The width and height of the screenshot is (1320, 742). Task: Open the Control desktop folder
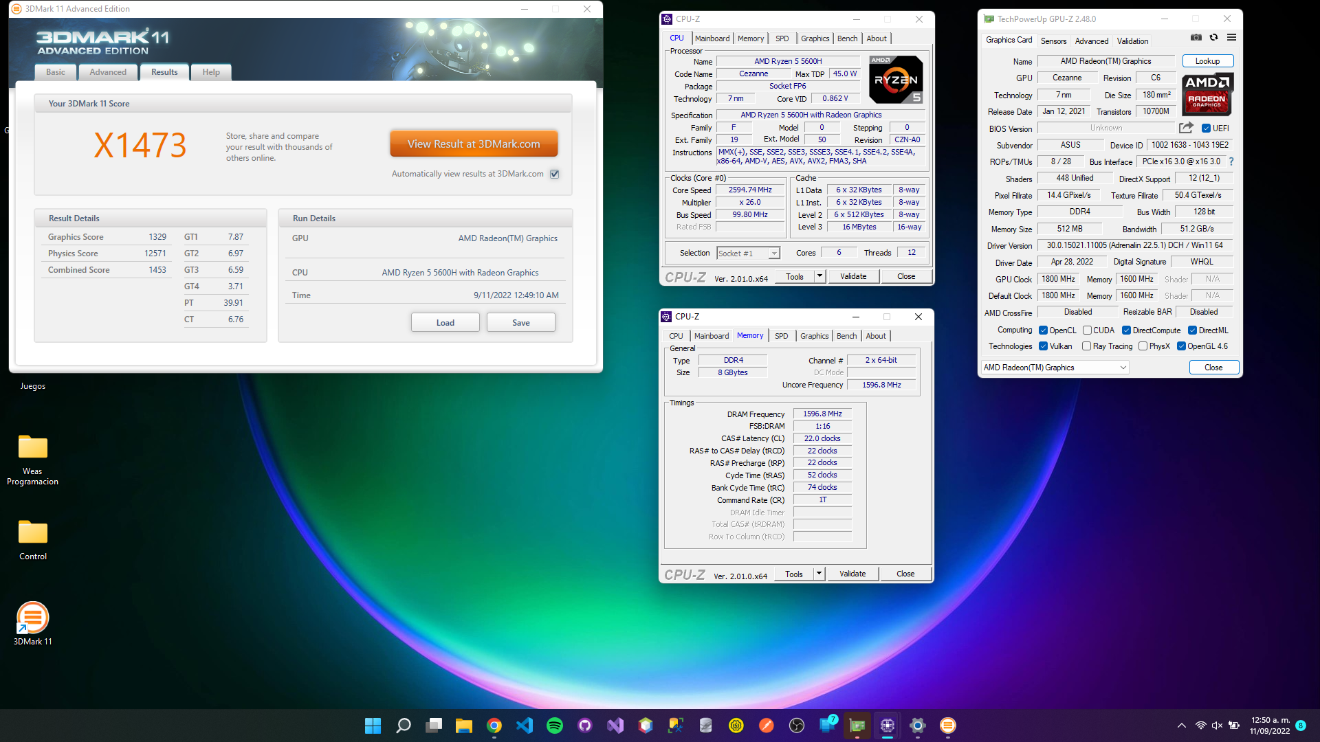tap(32, 540)
